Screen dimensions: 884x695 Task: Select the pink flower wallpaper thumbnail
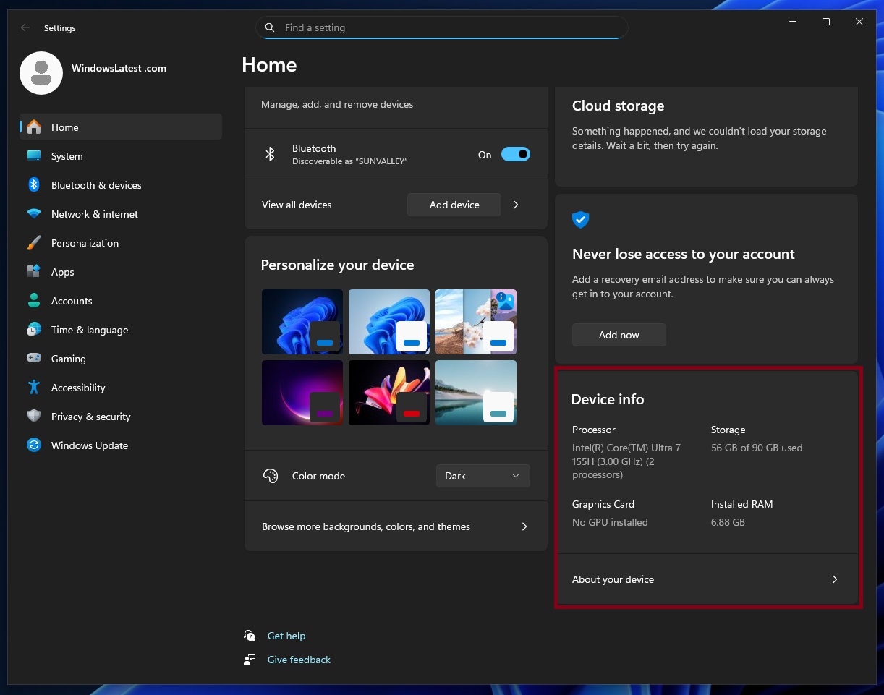coord(388,392)
